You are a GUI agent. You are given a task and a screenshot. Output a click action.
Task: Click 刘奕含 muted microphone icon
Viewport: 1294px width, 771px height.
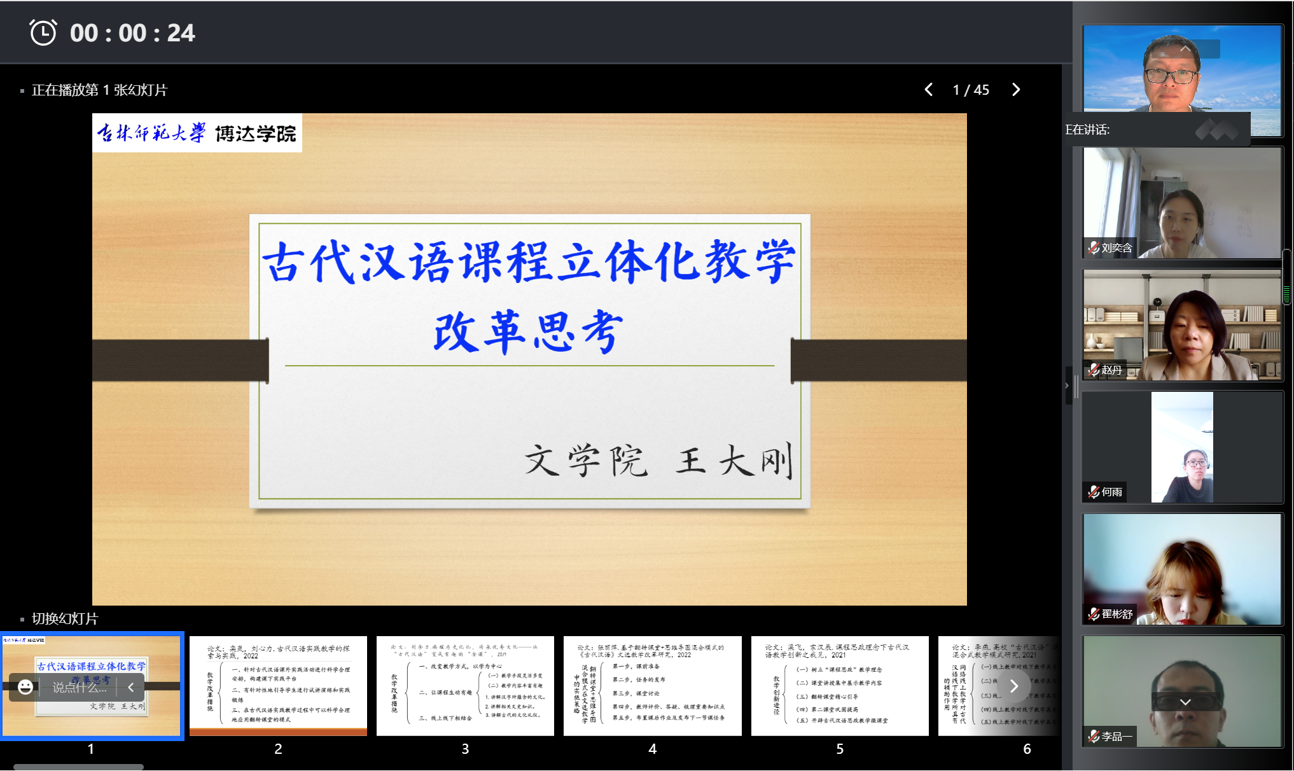tap(1094, 247)
